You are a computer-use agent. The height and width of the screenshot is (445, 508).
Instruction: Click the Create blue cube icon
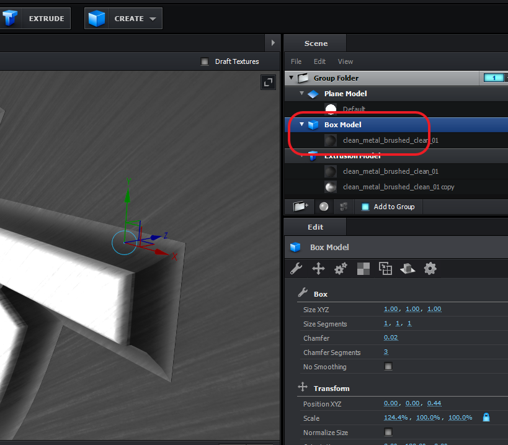[x=97, y=19]
